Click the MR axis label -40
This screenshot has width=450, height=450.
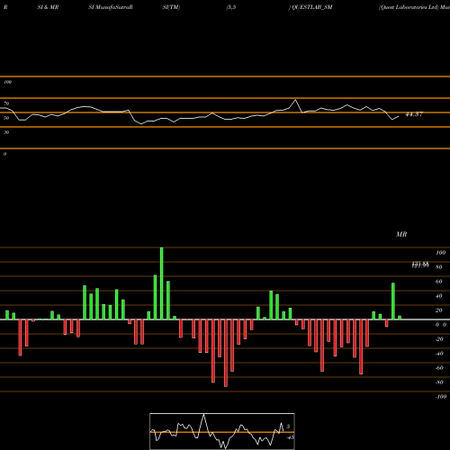pyautogui.click(x=439, y=354)
